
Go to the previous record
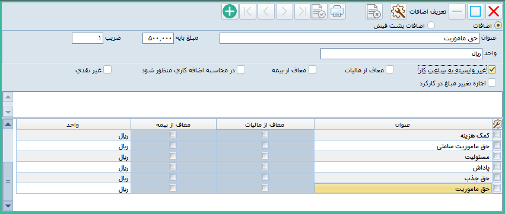coord(266,12)
